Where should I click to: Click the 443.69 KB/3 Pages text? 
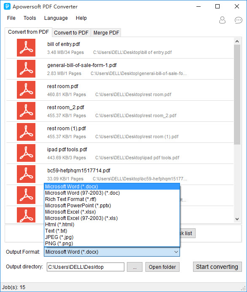point(67,158)
